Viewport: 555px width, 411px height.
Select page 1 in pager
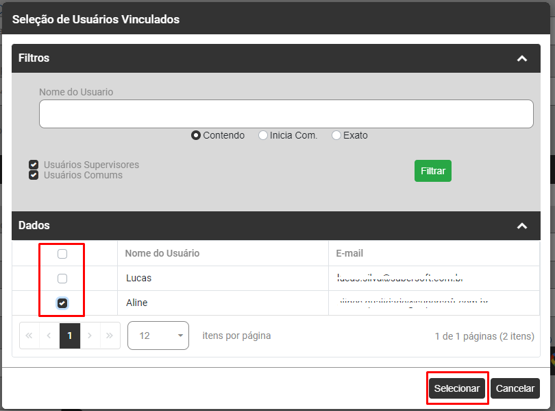click(70, 336)
